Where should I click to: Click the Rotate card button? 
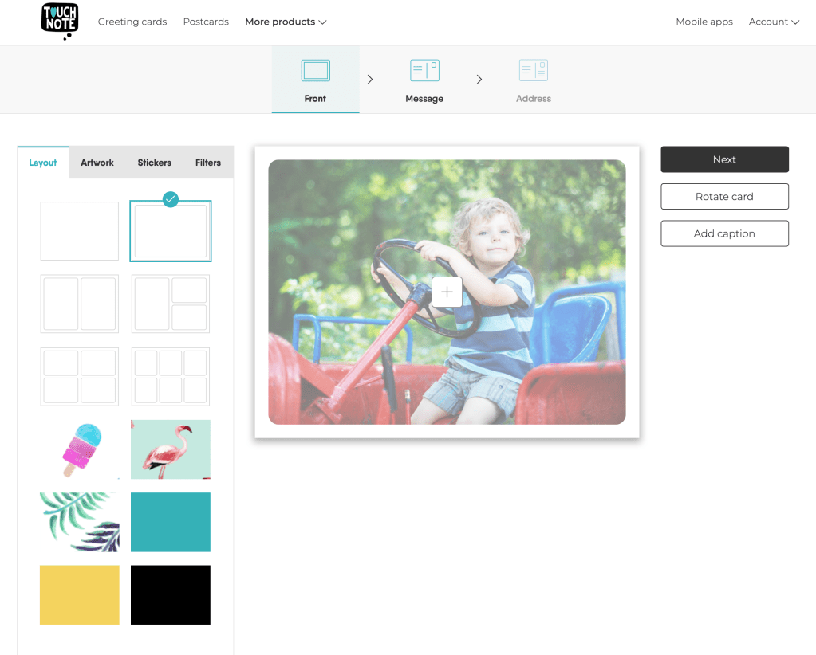coord(724,197)
